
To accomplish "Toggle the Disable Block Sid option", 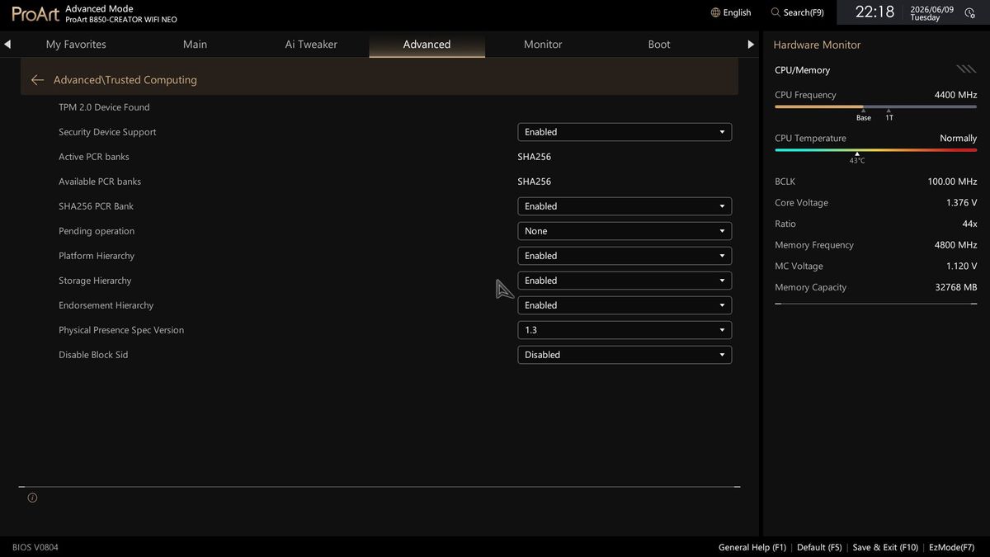I will [625, 355].
